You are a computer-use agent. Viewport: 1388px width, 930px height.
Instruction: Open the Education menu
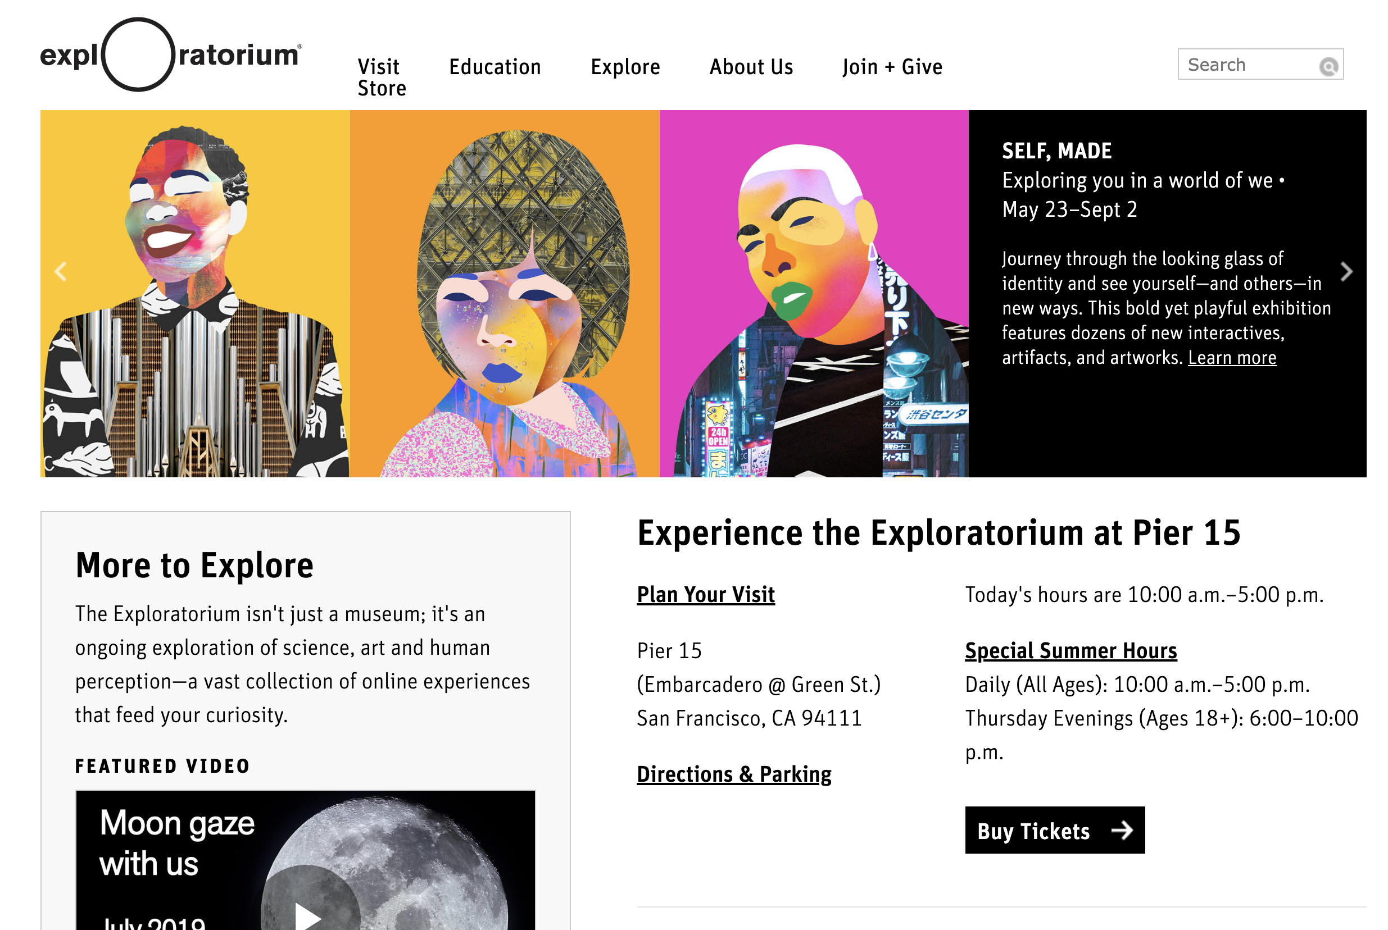click(x=495, y=67)
